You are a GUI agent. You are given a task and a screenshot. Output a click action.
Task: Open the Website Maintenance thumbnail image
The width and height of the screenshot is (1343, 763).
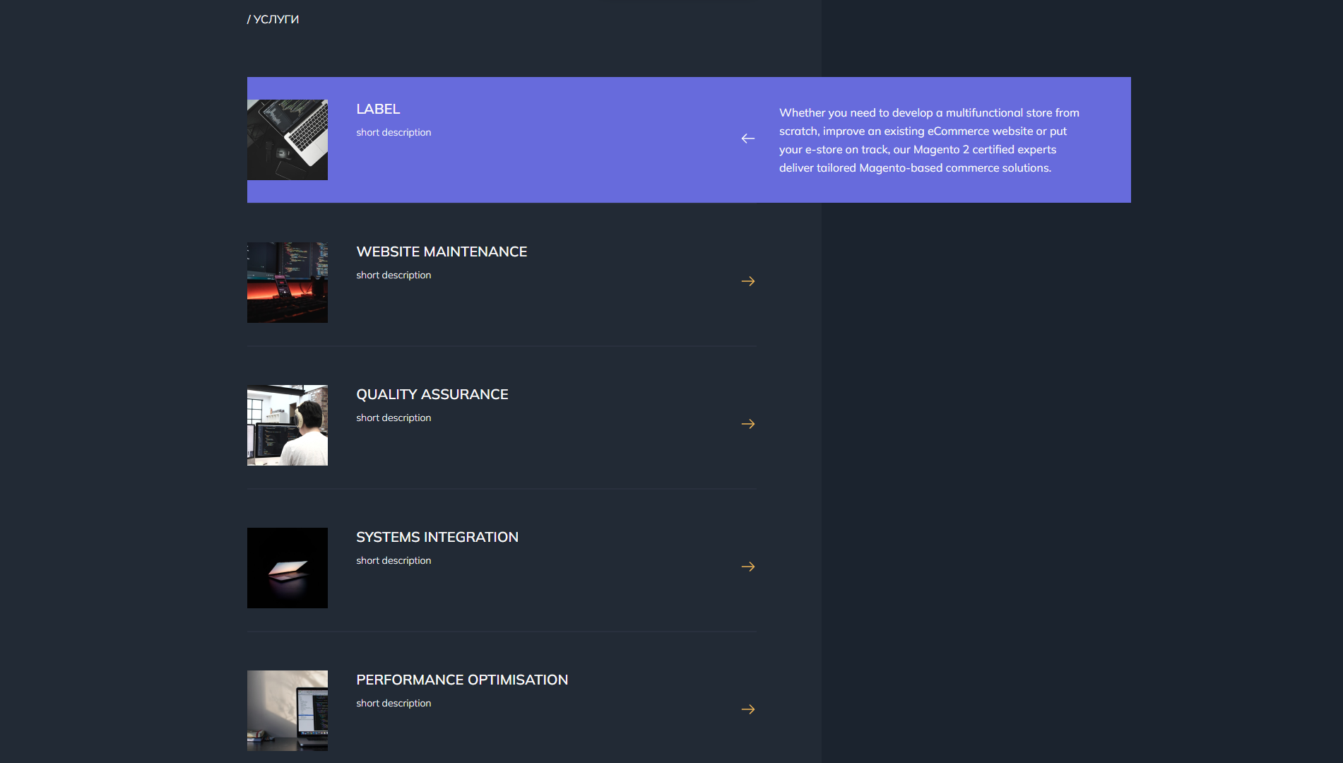(x=288, y=283)
